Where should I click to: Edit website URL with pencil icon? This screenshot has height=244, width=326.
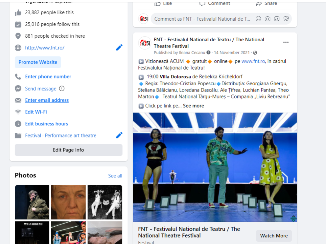tap(119, 48)
